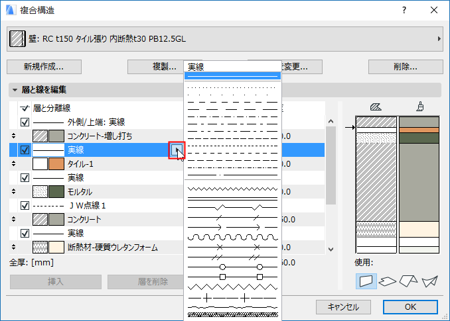The image size is (450, 321).
Task: Click layer list scroll down arrow
Action: 331,250
